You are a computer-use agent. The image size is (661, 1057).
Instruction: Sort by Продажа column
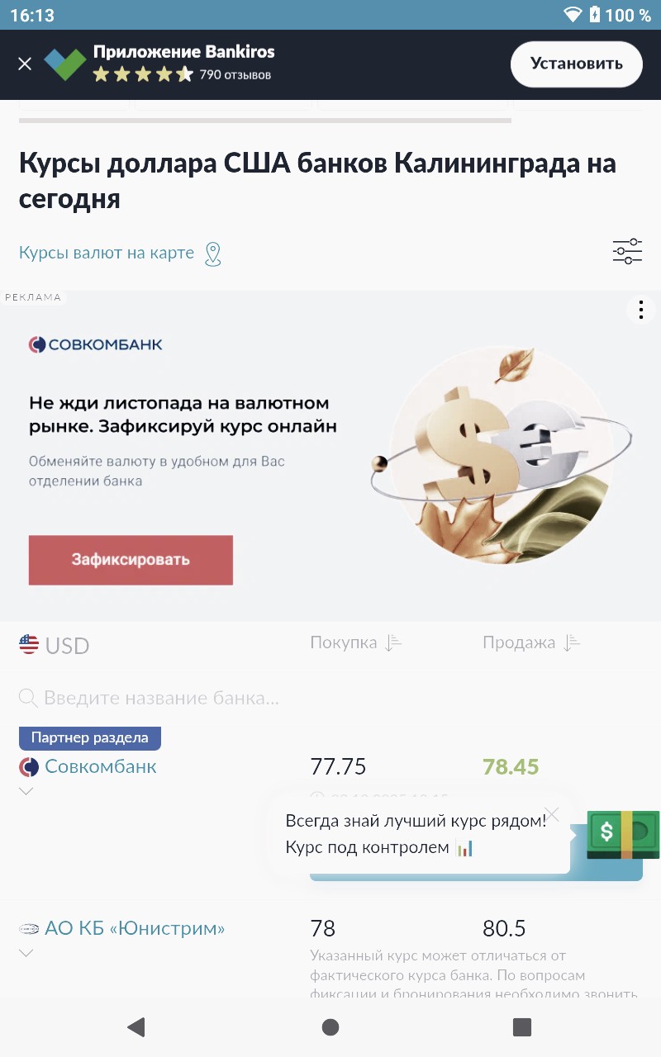pyautogui.click(x=531, y=642)
